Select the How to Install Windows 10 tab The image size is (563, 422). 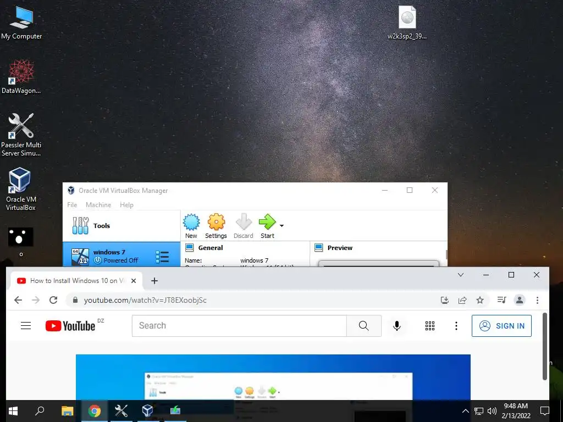75,281
